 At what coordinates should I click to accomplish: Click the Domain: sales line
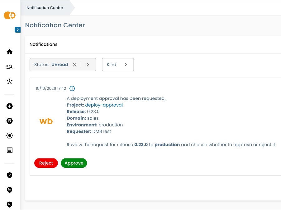83,118
